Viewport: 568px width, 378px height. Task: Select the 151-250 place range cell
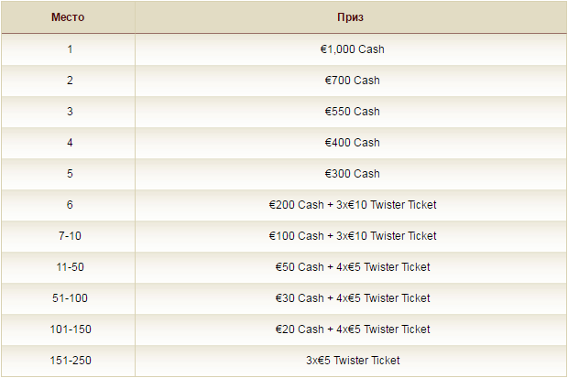[68, 361]
